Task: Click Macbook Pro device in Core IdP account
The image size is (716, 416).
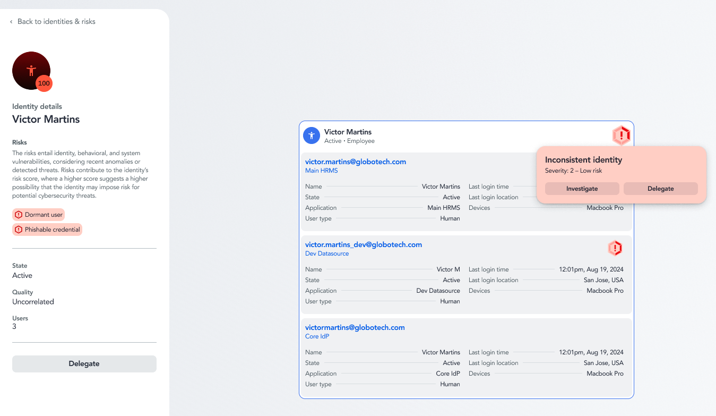Action: [x=605, y=373]
